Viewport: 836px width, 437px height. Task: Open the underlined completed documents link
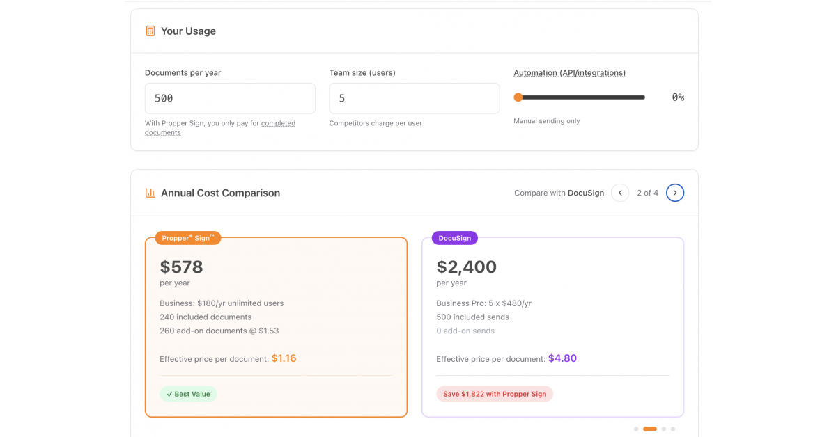(x=278, y=123)
